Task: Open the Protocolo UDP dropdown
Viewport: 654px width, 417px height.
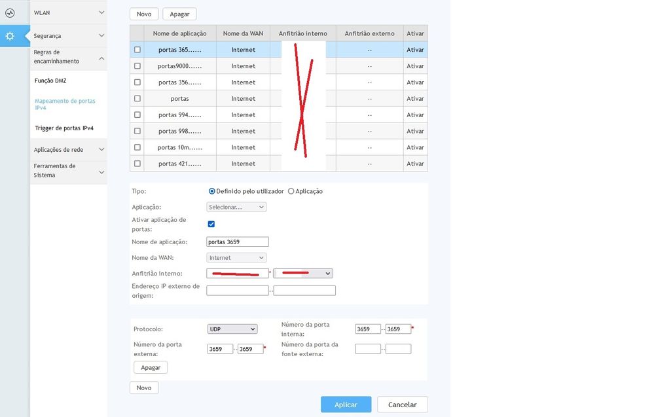Action: [232, 329]
